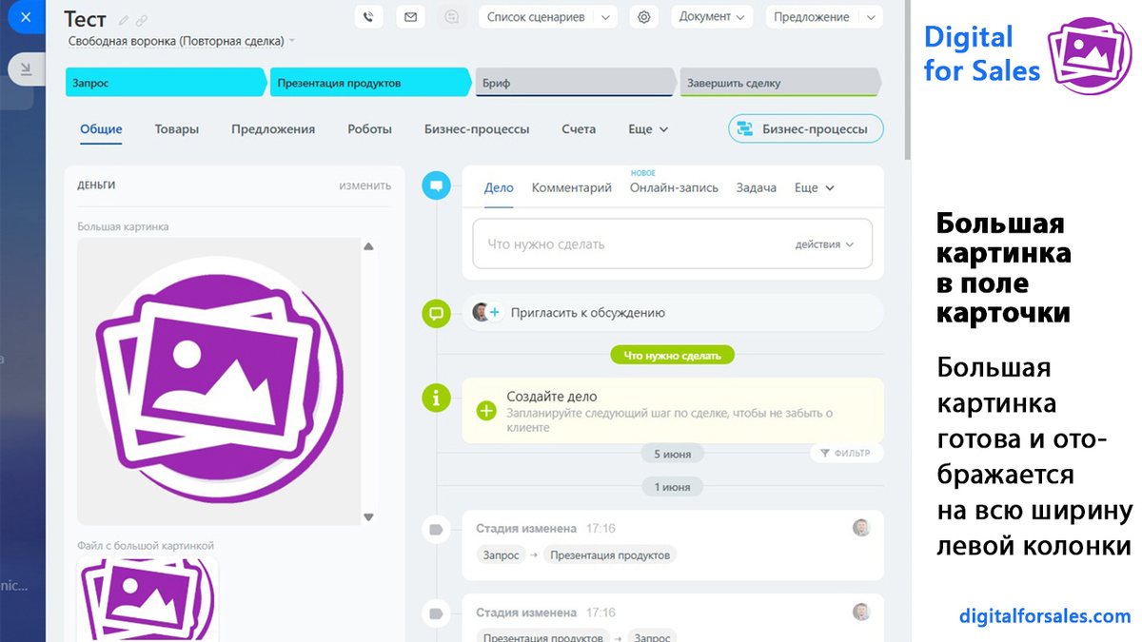Open Список сценариев button
The height and width of the screenshot is (642, 1142).
pos(536,17)
